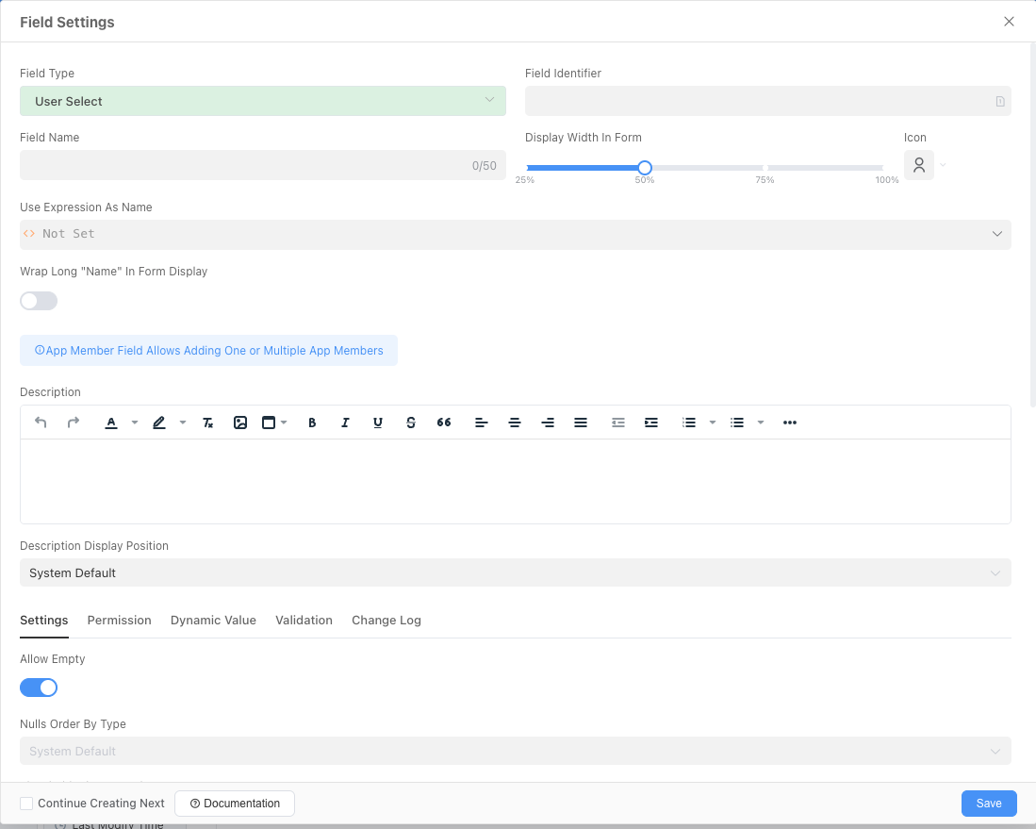Viewport: 1036px width, 829px height.
Task: Apply italic formatting in Description editor
Action: (345, 423)
